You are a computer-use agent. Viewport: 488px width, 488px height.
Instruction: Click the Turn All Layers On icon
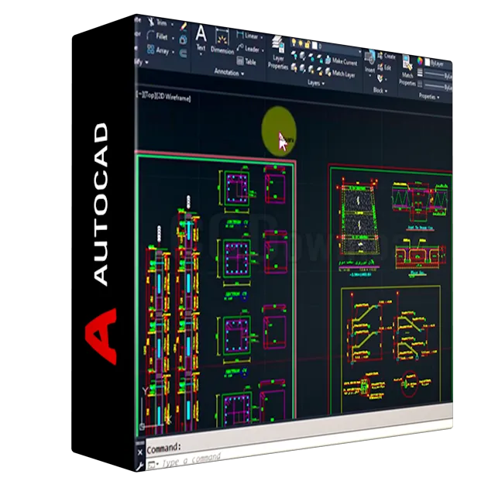tap(294, 67)
